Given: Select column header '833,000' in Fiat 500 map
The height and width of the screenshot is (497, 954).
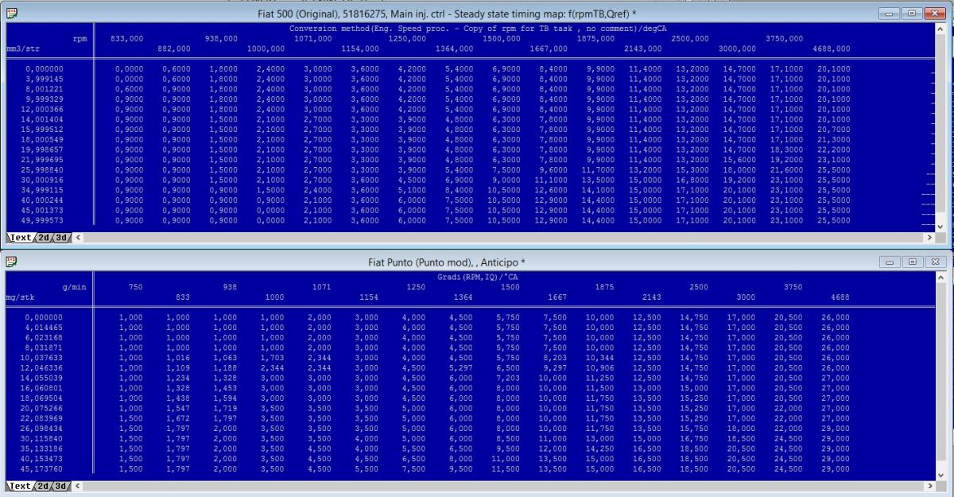Looking at the screenshot, I should coord(127,38).
